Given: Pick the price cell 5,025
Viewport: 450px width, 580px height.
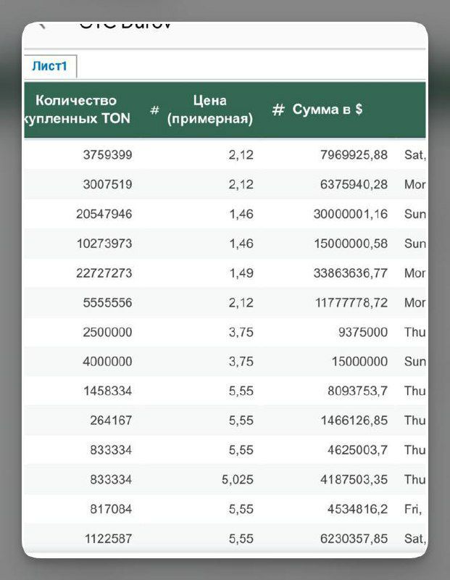Looking at the screenshot, I should 238,480.
